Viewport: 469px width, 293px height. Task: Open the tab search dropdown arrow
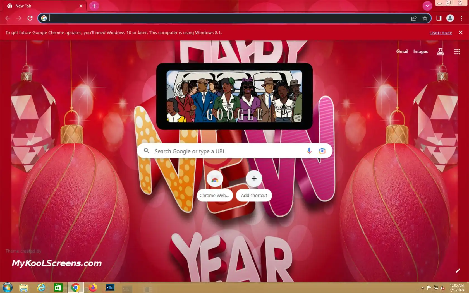[x=427, y=6]
